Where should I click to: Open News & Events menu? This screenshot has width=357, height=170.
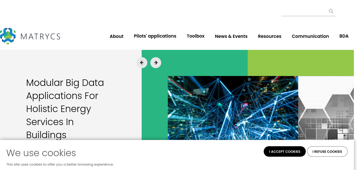click(x=231, y=36)
